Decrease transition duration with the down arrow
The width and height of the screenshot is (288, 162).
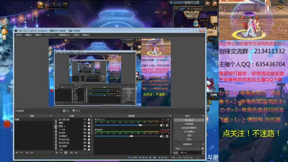[x=203, y=154]
